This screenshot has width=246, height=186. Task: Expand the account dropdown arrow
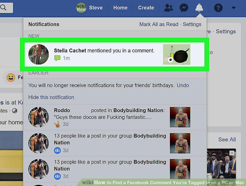233,8
